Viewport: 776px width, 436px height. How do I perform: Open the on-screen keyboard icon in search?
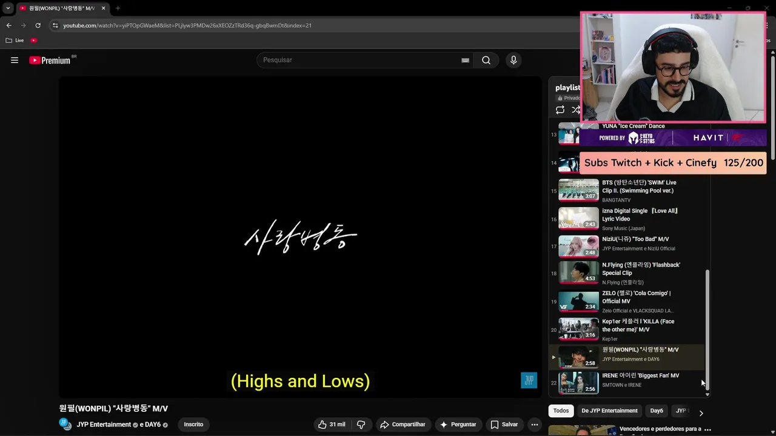465,60
